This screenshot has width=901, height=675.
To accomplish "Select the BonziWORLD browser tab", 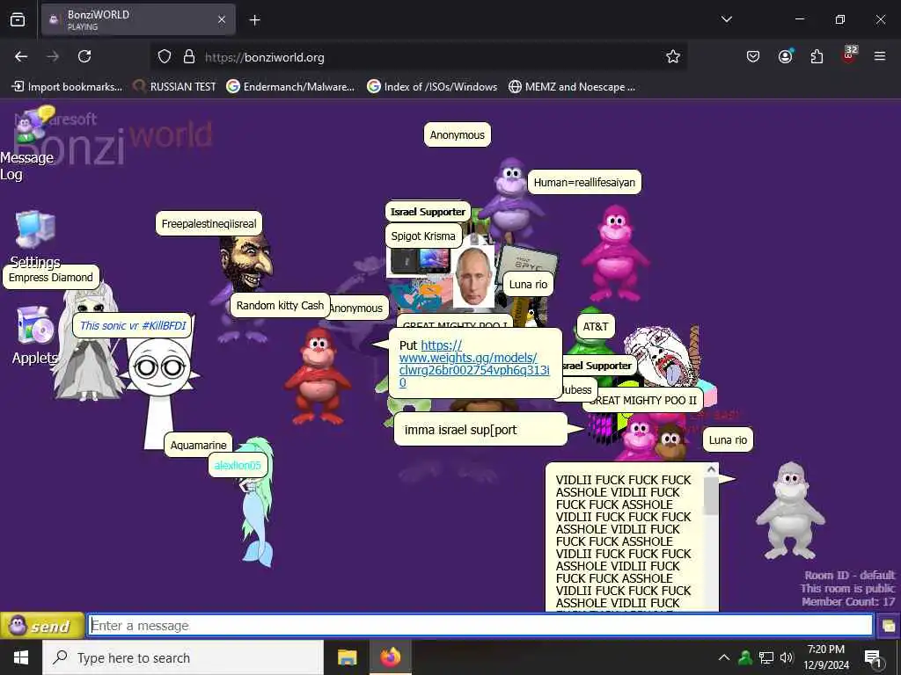I will [138, 20].
